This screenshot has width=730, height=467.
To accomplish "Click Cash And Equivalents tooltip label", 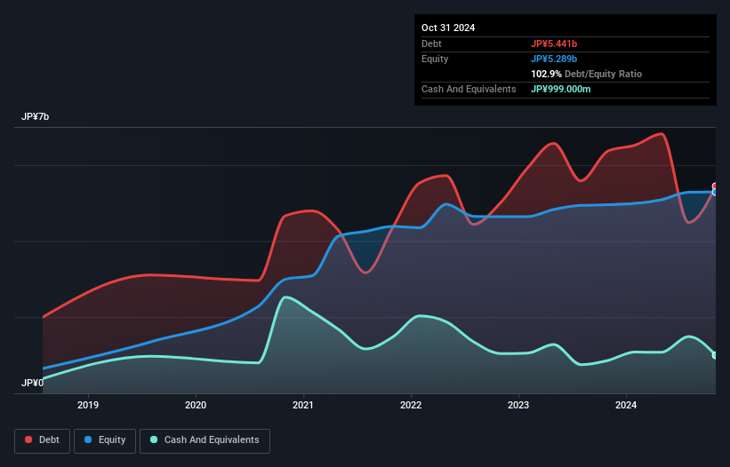I will (469, 89).
